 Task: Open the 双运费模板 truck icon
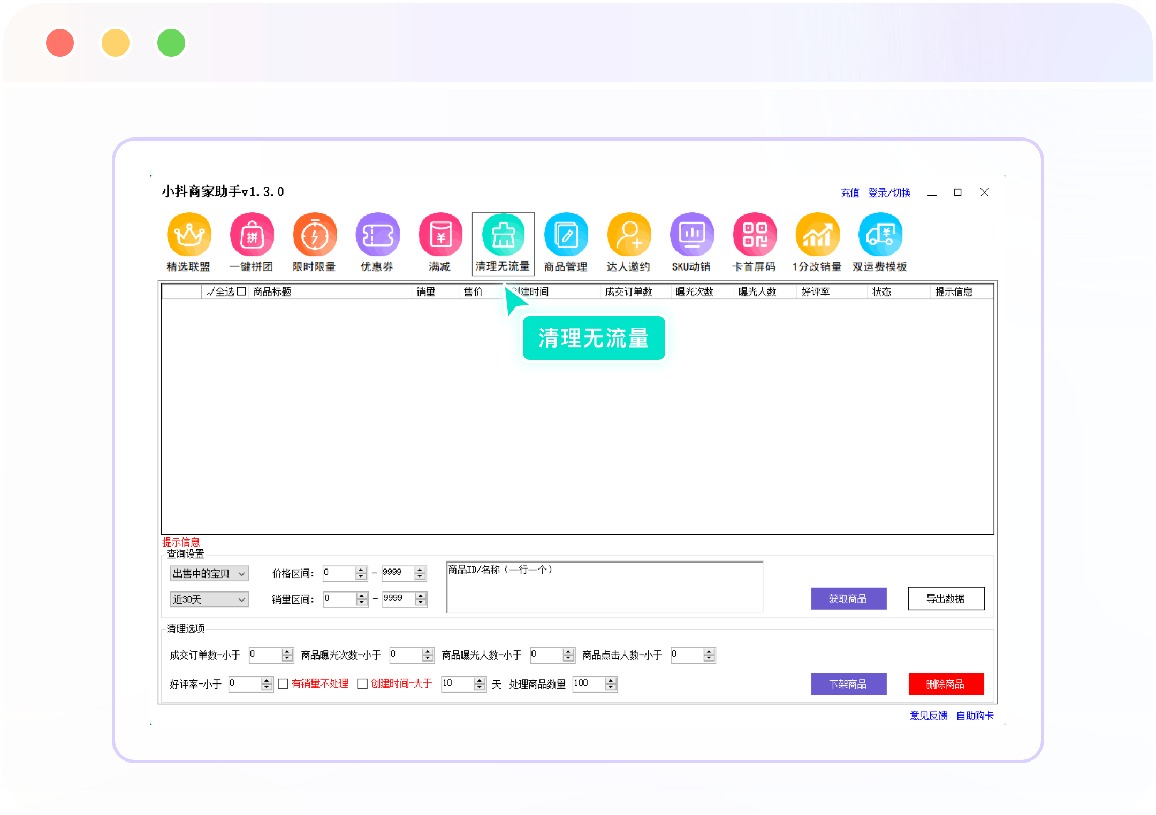880,235
